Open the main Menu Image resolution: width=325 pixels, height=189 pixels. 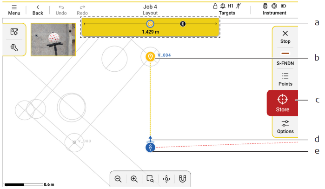pos(13,10)
